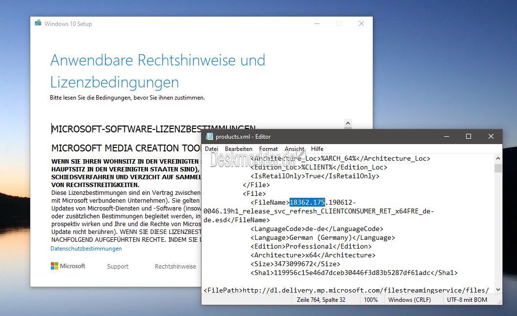
Task: Click the opening <File> tag line
Action: (254, 193)
